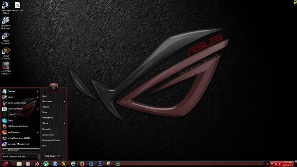Open Windows Explorer from the taskbar

point(19,164)
